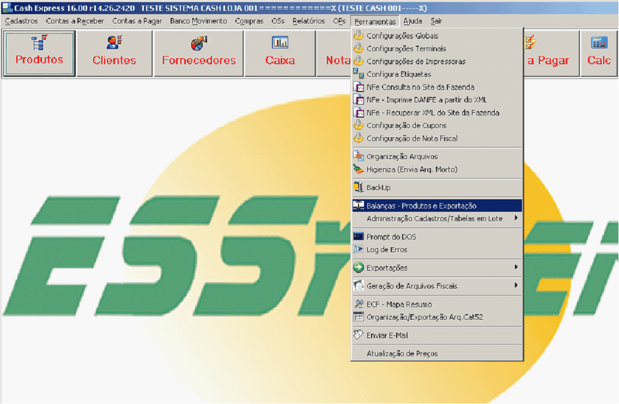This screenshot has width=619, height=404.
Task: Click the Sair menu item
Action: 436,21
